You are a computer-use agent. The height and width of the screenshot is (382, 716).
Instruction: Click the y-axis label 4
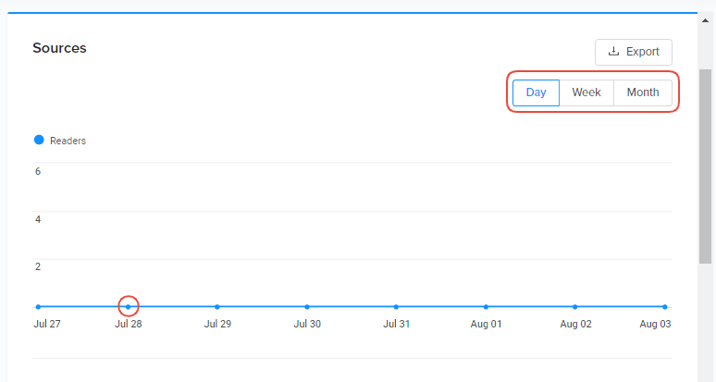click(38, 219)
